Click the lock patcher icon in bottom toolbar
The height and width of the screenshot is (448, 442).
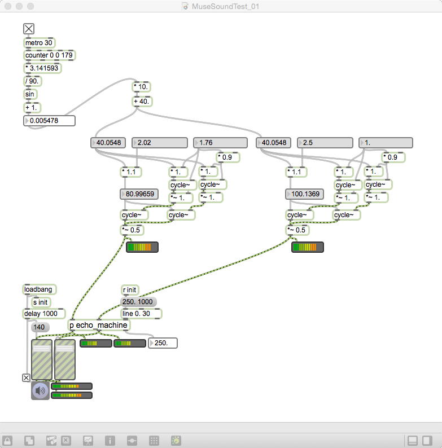(7, 440)
